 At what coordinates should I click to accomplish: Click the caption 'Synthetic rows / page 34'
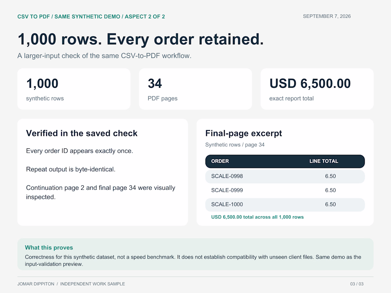pyautogui.click(x=235, y=145)
